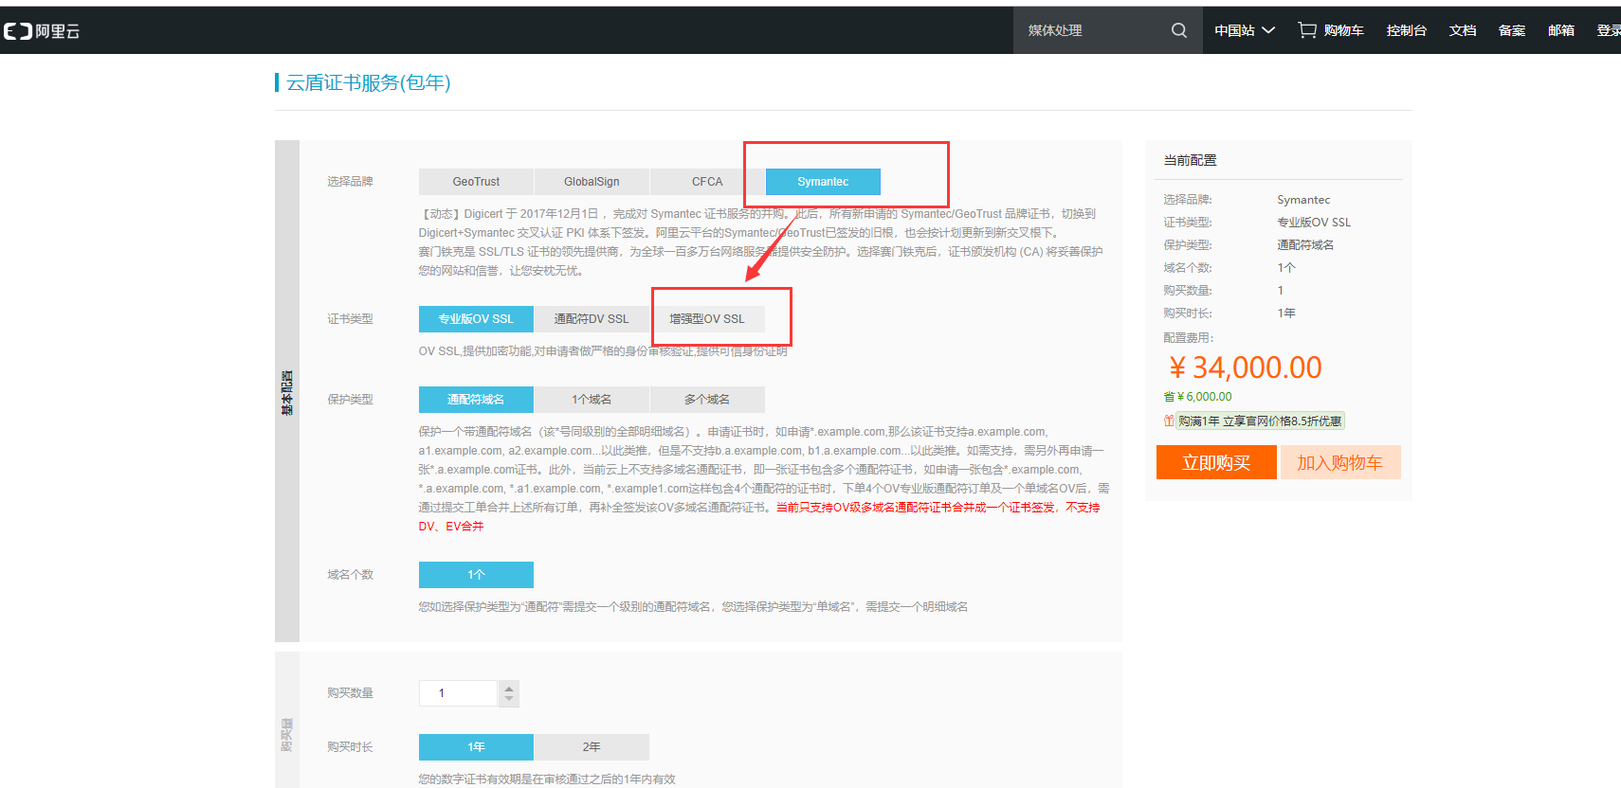The image size is (1621, 788).
Task: Open 控制台 in the top navigation
Action: (1406, 30)
